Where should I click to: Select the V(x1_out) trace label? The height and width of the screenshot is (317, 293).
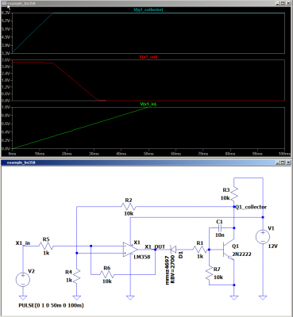click(x=148, y=57)
